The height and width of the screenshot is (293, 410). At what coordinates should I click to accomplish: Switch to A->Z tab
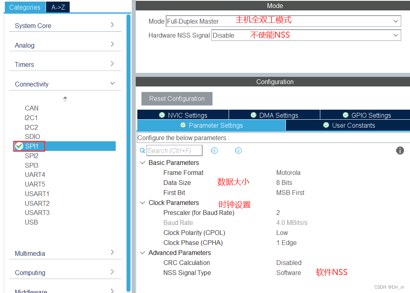click(58, 7)
